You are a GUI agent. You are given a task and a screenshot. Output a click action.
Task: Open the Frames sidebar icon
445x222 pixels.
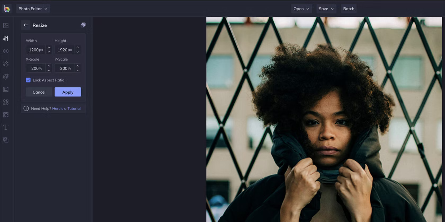pyautogui.click(x=6, y=89)
